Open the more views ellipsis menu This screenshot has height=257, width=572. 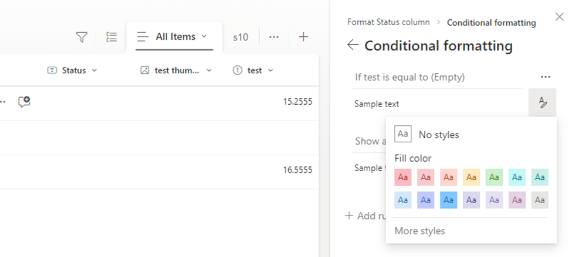point(274,37)
